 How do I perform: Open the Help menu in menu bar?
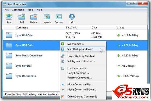click(x=39, y=10)
